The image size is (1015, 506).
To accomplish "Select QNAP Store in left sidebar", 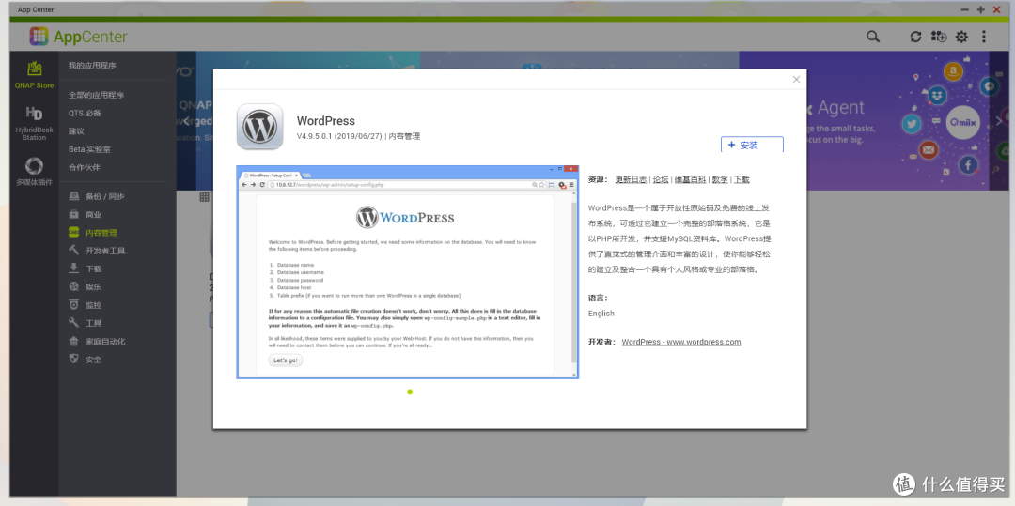I will (34, 75).
